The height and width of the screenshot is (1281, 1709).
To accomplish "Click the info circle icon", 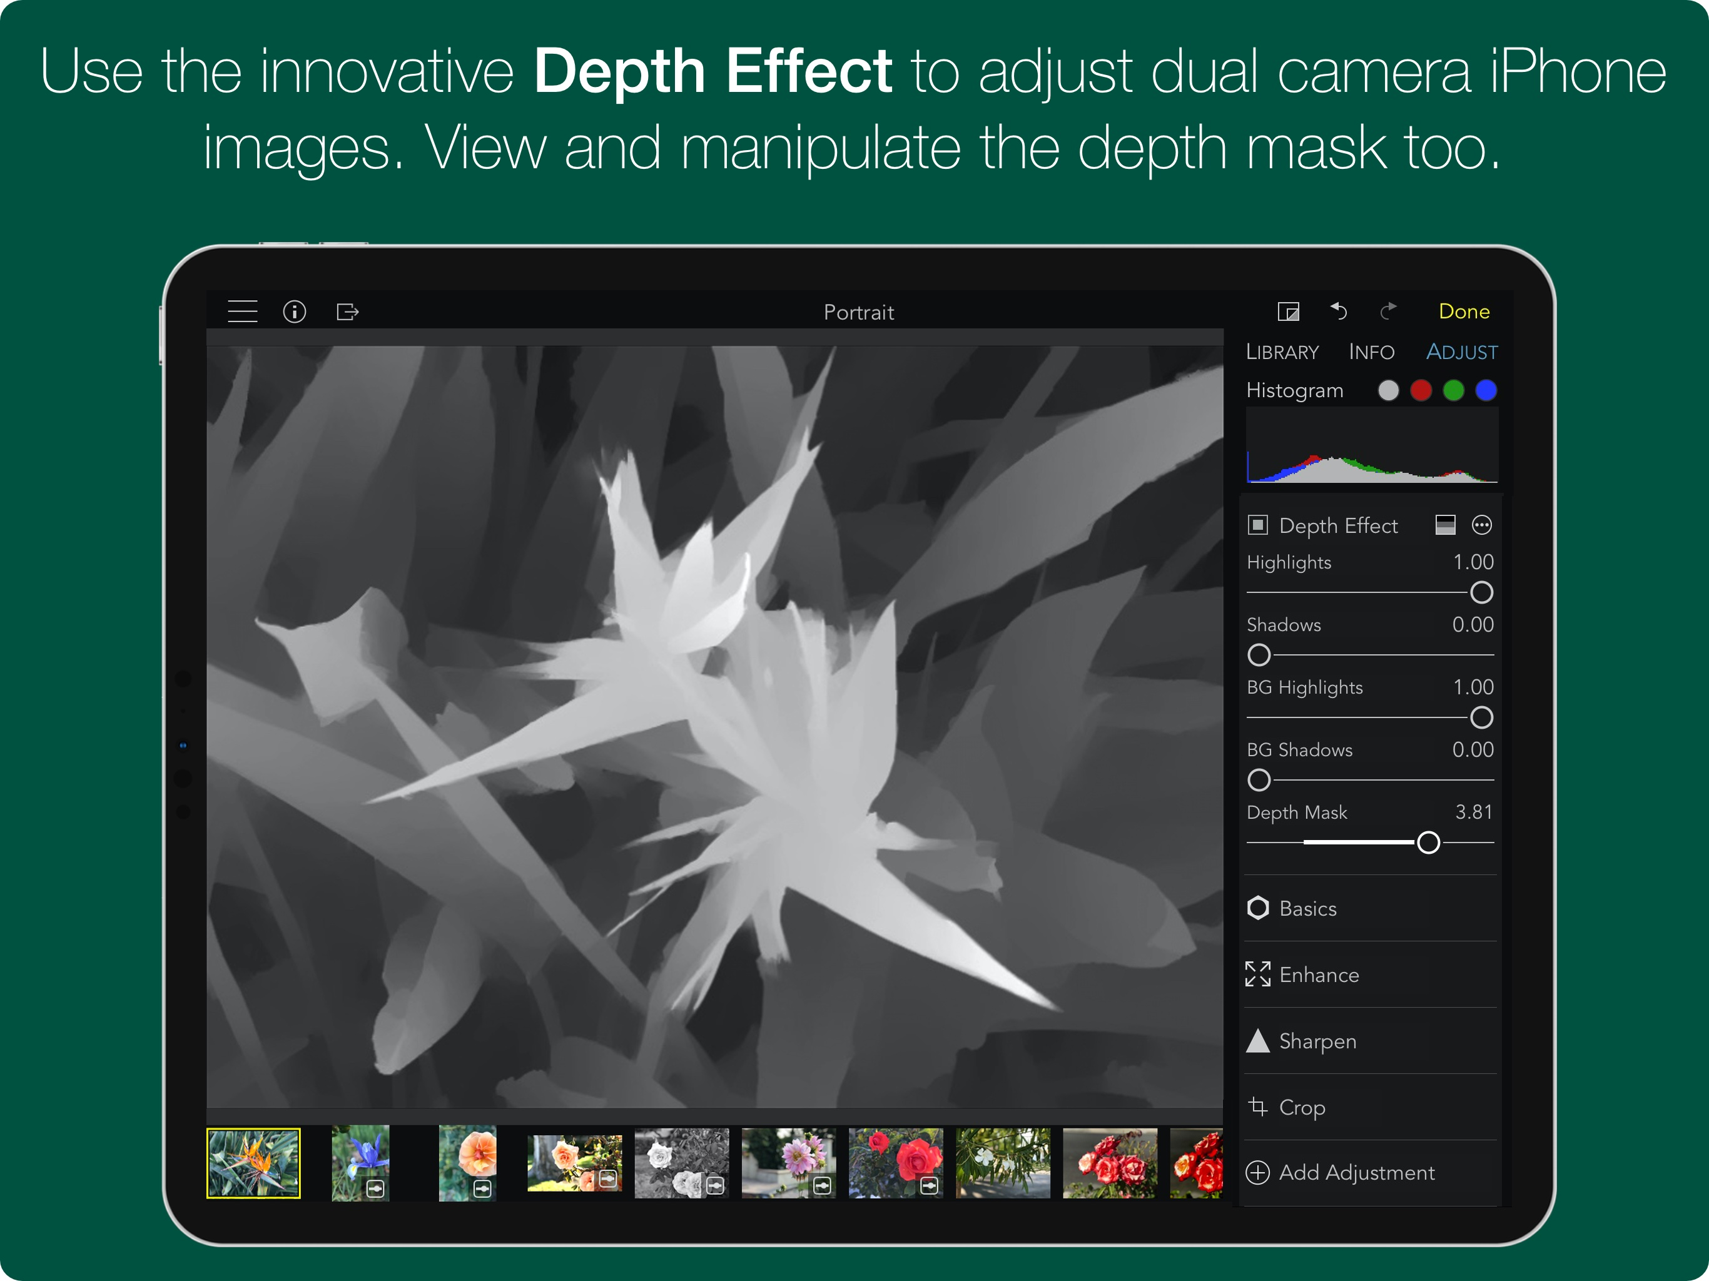I will 295,311.
